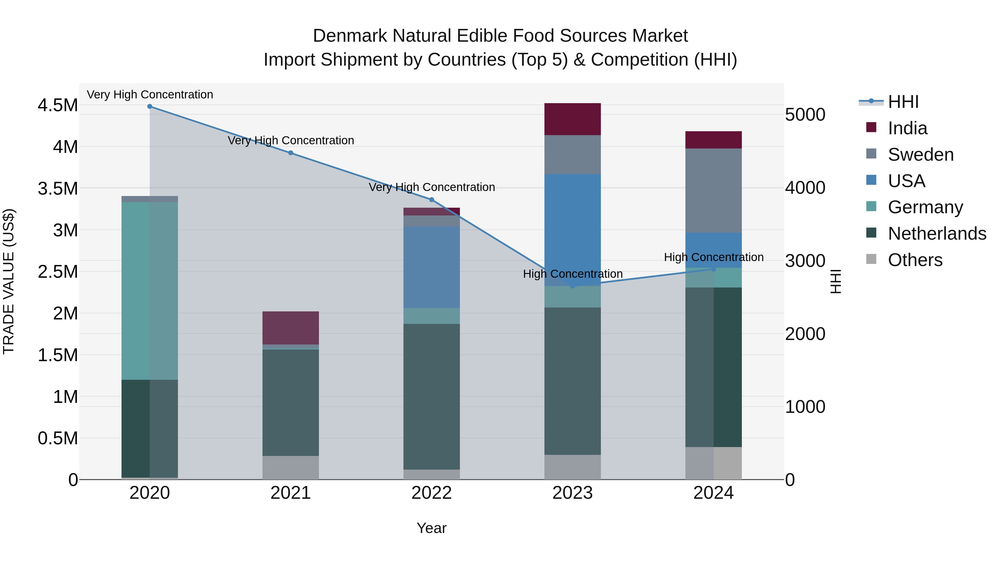
Task: Click the 2024 Others bar segment
Action: 713,463
